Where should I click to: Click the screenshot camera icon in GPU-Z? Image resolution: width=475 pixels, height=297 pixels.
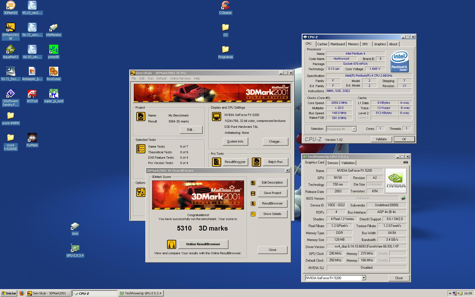click(405, 162)
